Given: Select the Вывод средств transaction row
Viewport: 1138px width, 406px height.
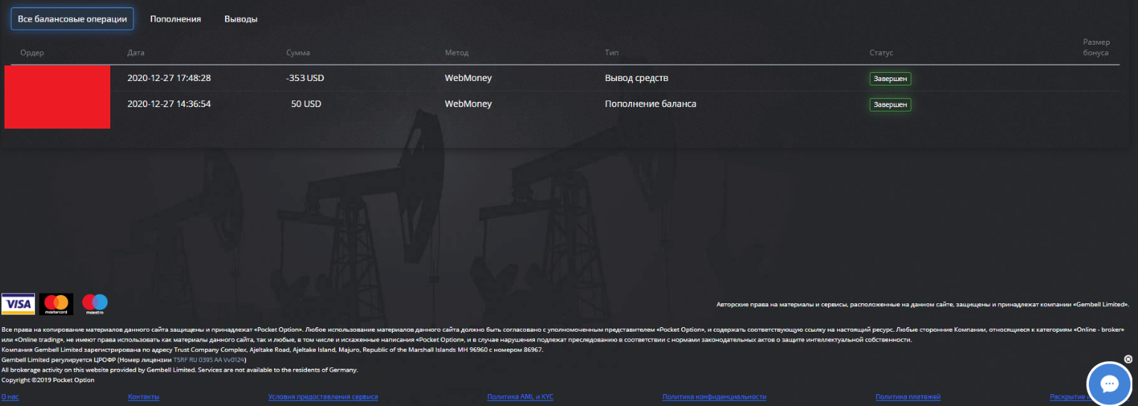Looking at the screenshot, I should click(562, 78).
